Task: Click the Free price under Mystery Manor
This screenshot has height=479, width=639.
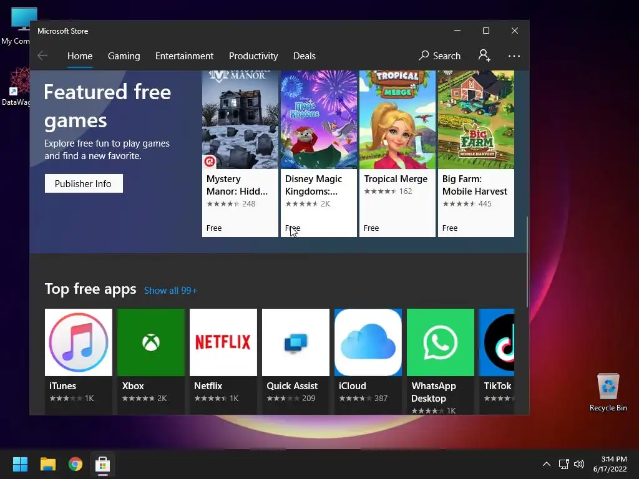Action: point(214,228)
